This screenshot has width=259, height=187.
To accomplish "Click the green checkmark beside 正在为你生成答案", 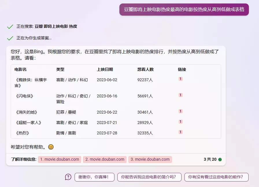I will (10, 38).
